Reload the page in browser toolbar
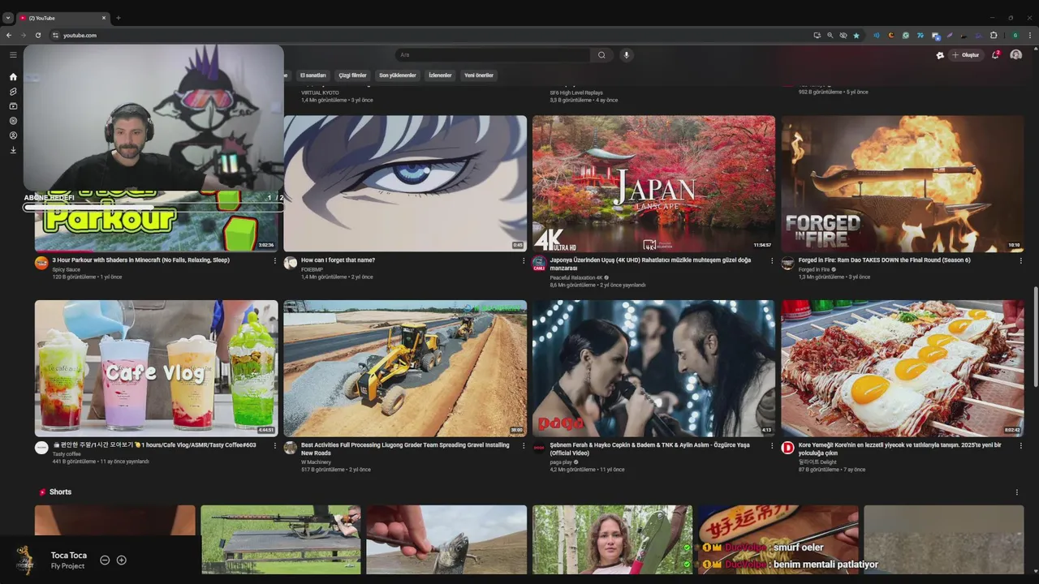 coord(37,36)
